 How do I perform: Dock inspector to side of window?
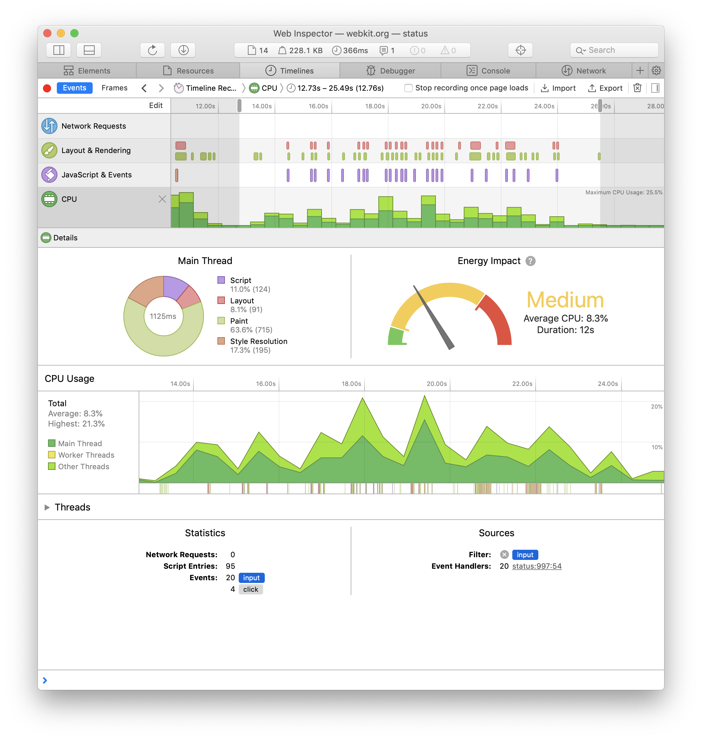pos(59,50)
